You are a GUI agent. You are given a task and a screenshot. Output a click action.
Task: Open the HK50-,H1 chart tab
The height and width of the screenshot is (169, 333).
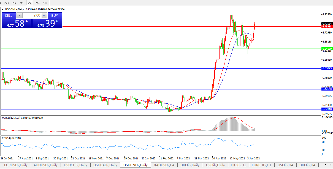239,165
